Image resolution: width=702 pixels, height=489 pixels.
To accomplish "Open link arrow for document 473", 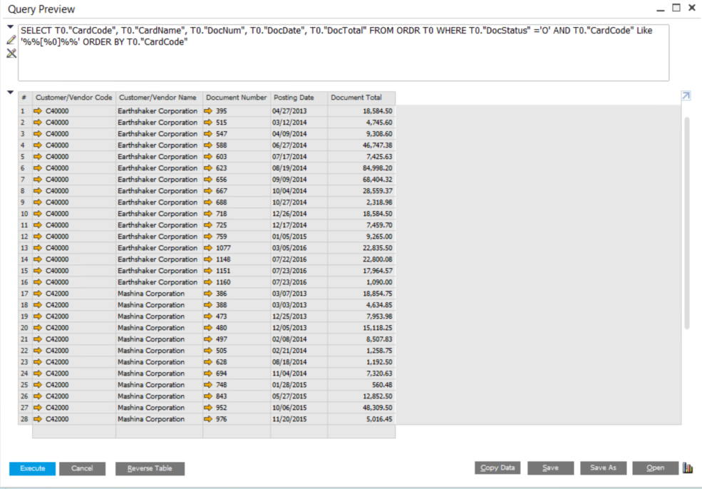I will 207,316.
